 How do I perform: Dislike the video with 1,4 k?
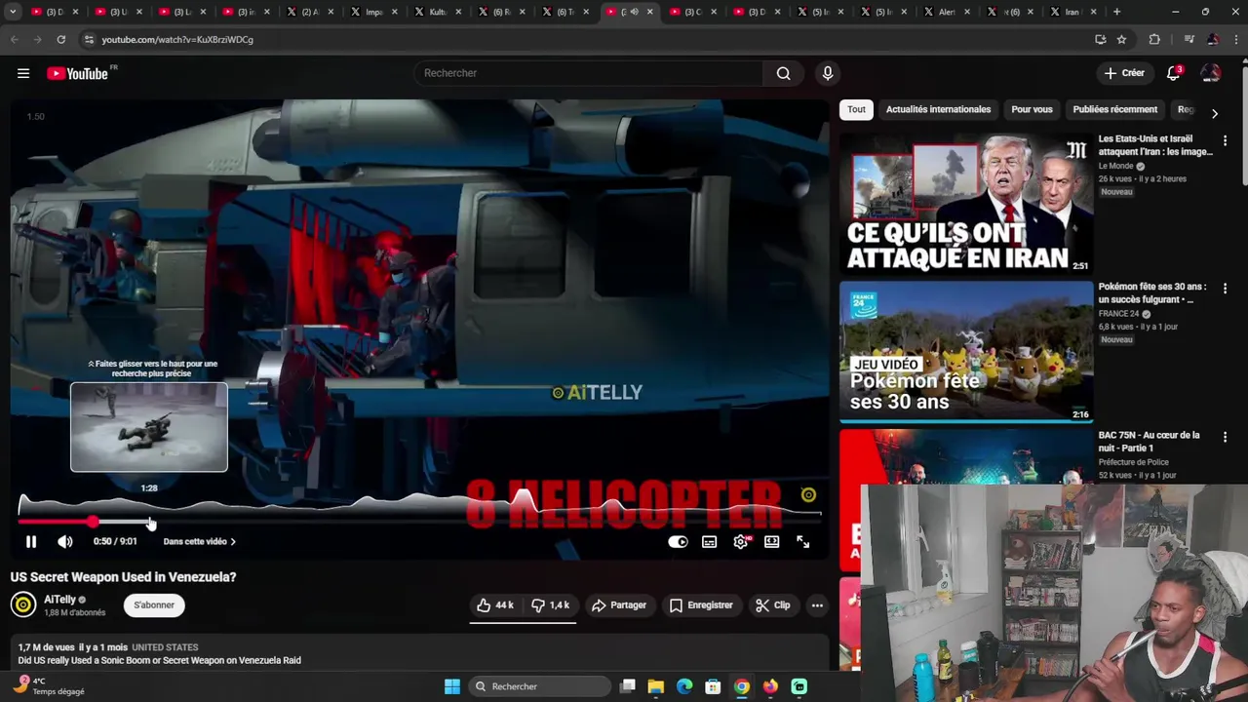(x=551, y=605)
